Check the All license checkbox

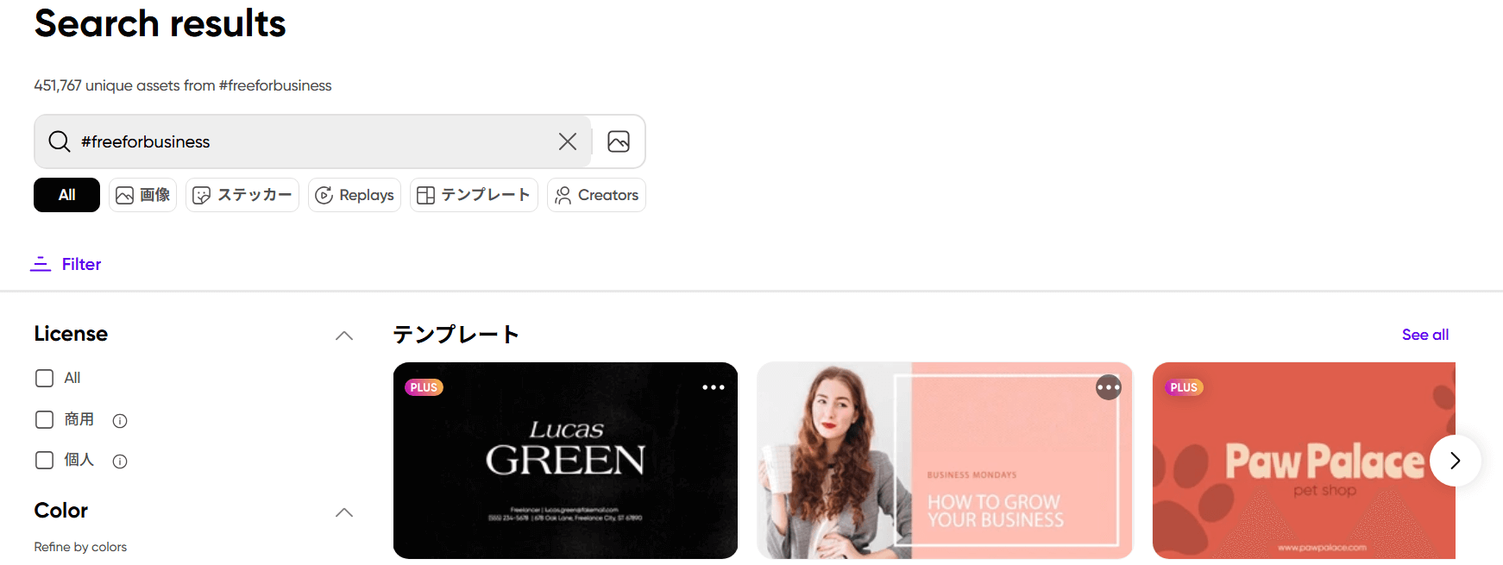coord(44,378)
